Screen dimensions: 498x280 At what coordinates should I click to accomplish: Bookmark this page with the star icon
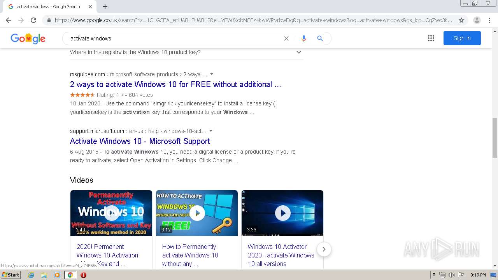(x=461, y=20)
